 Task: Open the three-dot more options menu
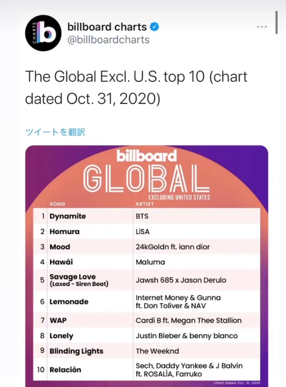click(262, 27)
